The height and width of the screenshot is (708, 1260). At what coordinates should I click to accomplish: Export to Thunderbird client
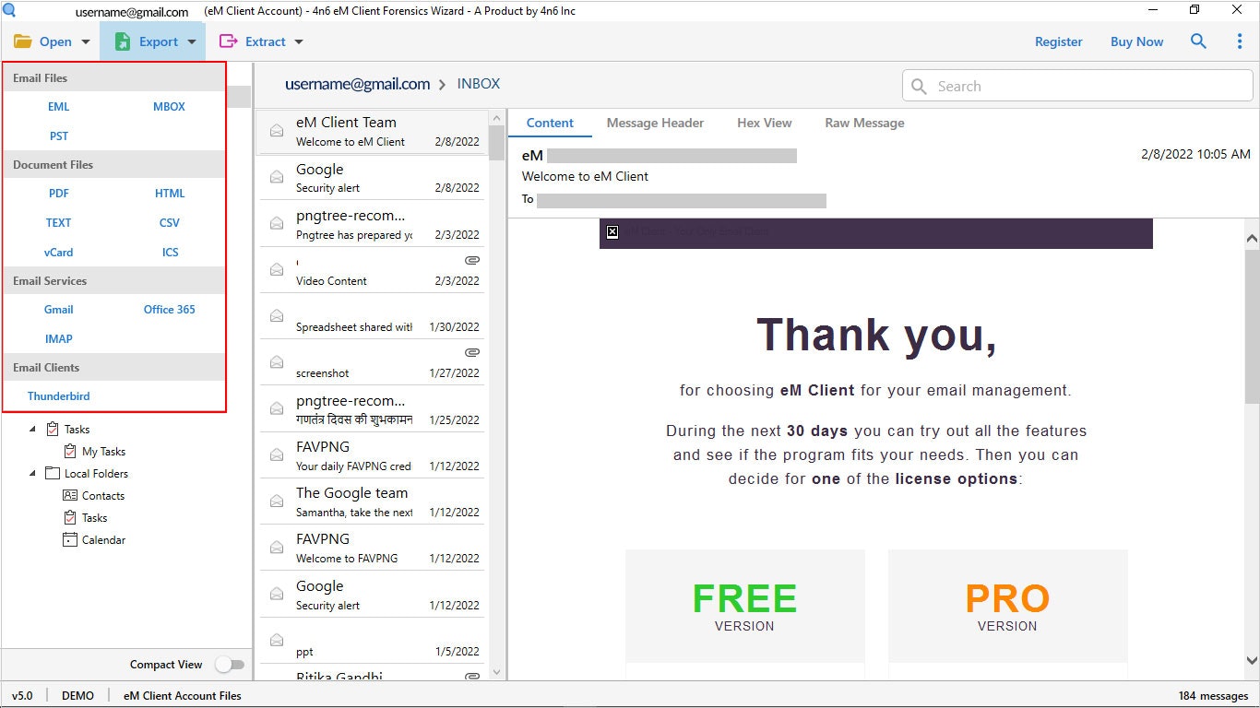[59, 396]
